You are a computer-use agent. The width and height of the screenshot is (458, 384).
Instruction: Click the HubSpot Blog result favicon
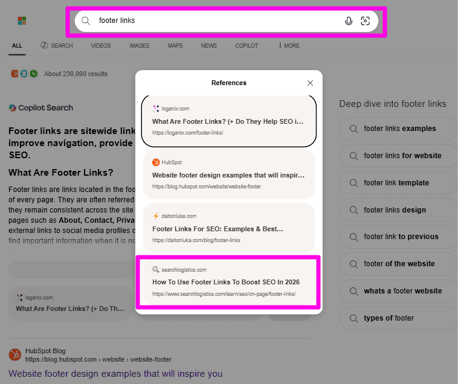15,355
